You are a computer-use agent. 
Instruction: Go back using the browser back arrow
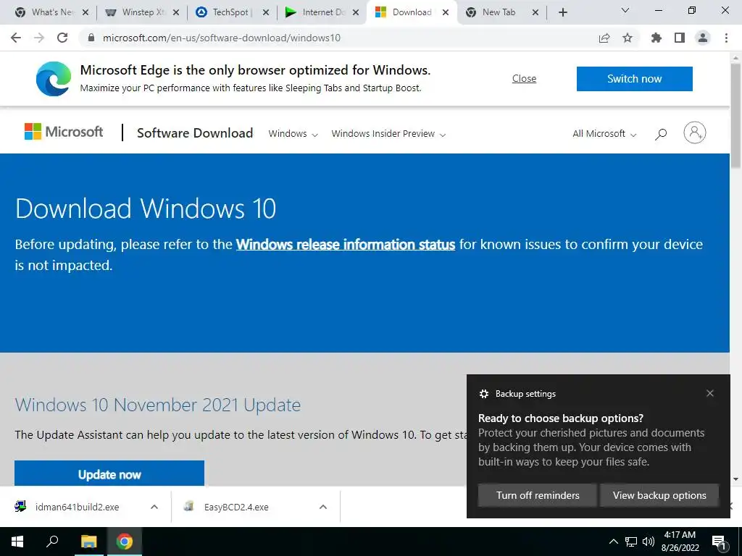tap(16, 38)
